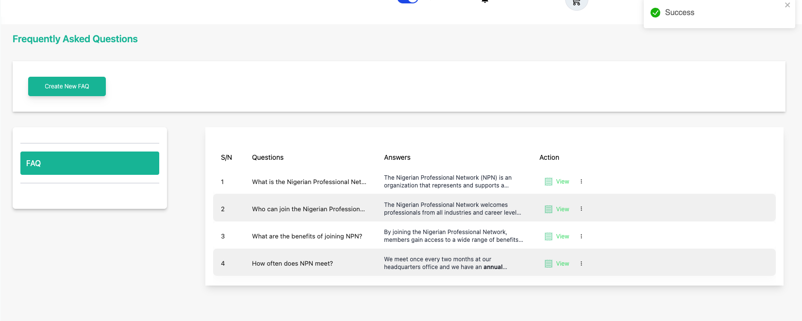The width and height of the screenshot is (802, 321).
Task: Click the question 'Who can join the Nigerian Profession...'
Action: click(x=308, y=209)
